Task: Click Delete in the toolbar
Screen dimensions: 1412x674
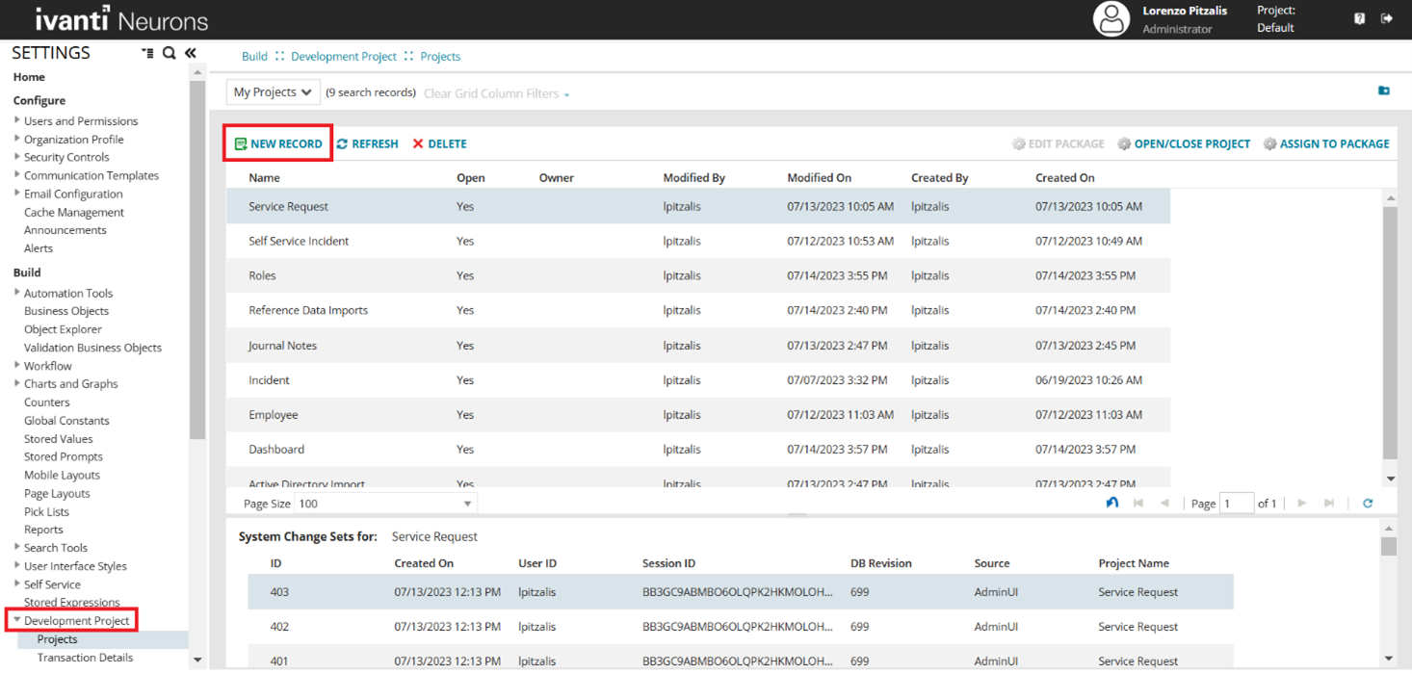Action: click(439, 143)
